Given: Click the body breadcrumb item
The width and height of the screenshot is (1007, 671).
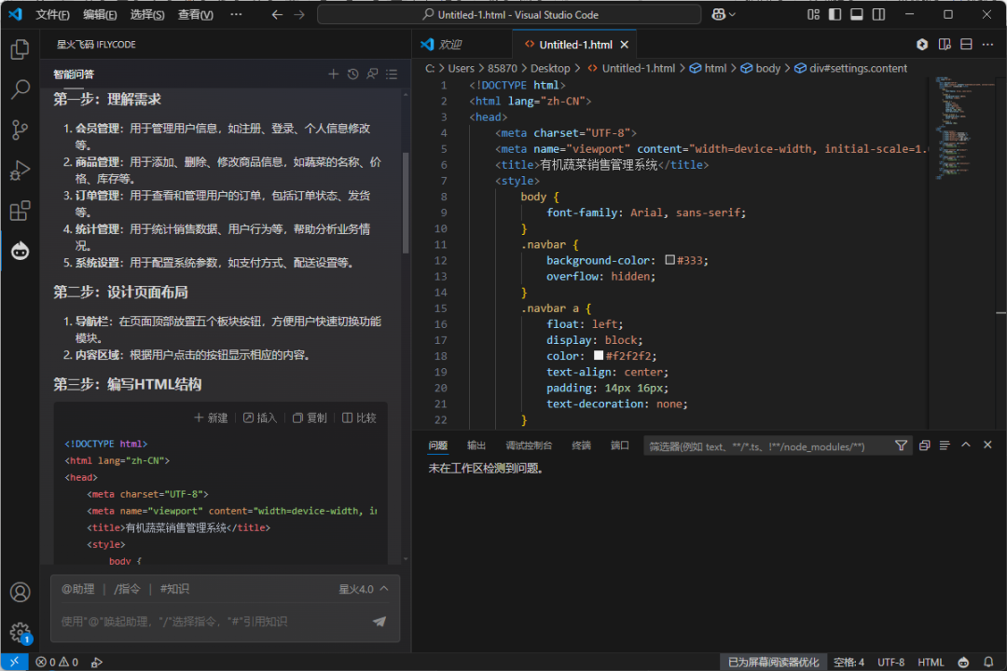Looking at the screenshot, I should (x=761, y=68).
